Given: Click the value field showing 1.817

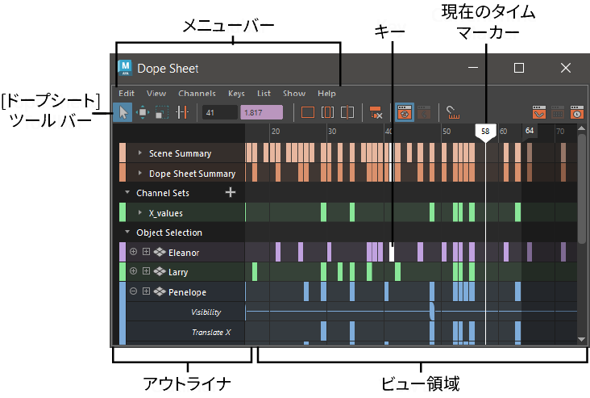Looking at the screenshot, I should (x=261, y=112).
